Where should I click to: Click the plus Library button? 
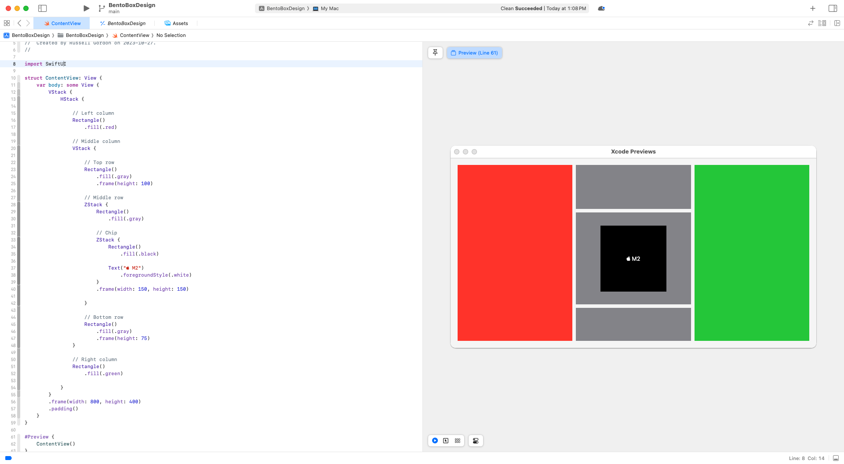[813, 8]
